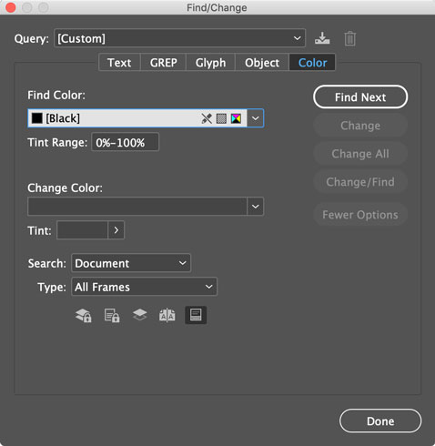
Task: Click the CMYK color mode icon
Action: (x=236, y=118)
